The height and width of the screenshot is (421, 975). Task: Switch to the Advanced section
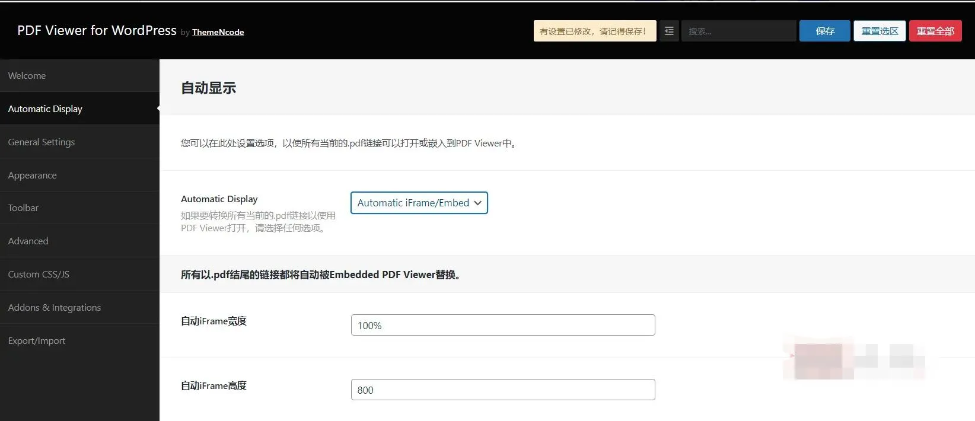pyautogui.click(x=79, y=241)
